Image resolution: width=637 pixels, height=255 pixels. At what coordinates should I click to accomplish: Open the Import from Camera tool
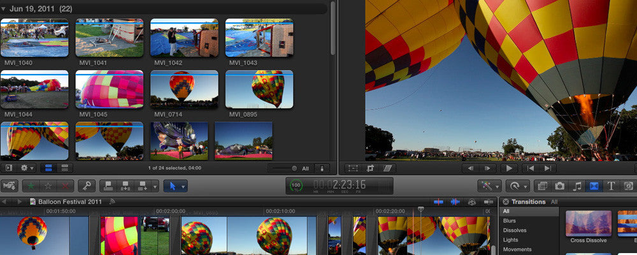[x=10, y=186]
